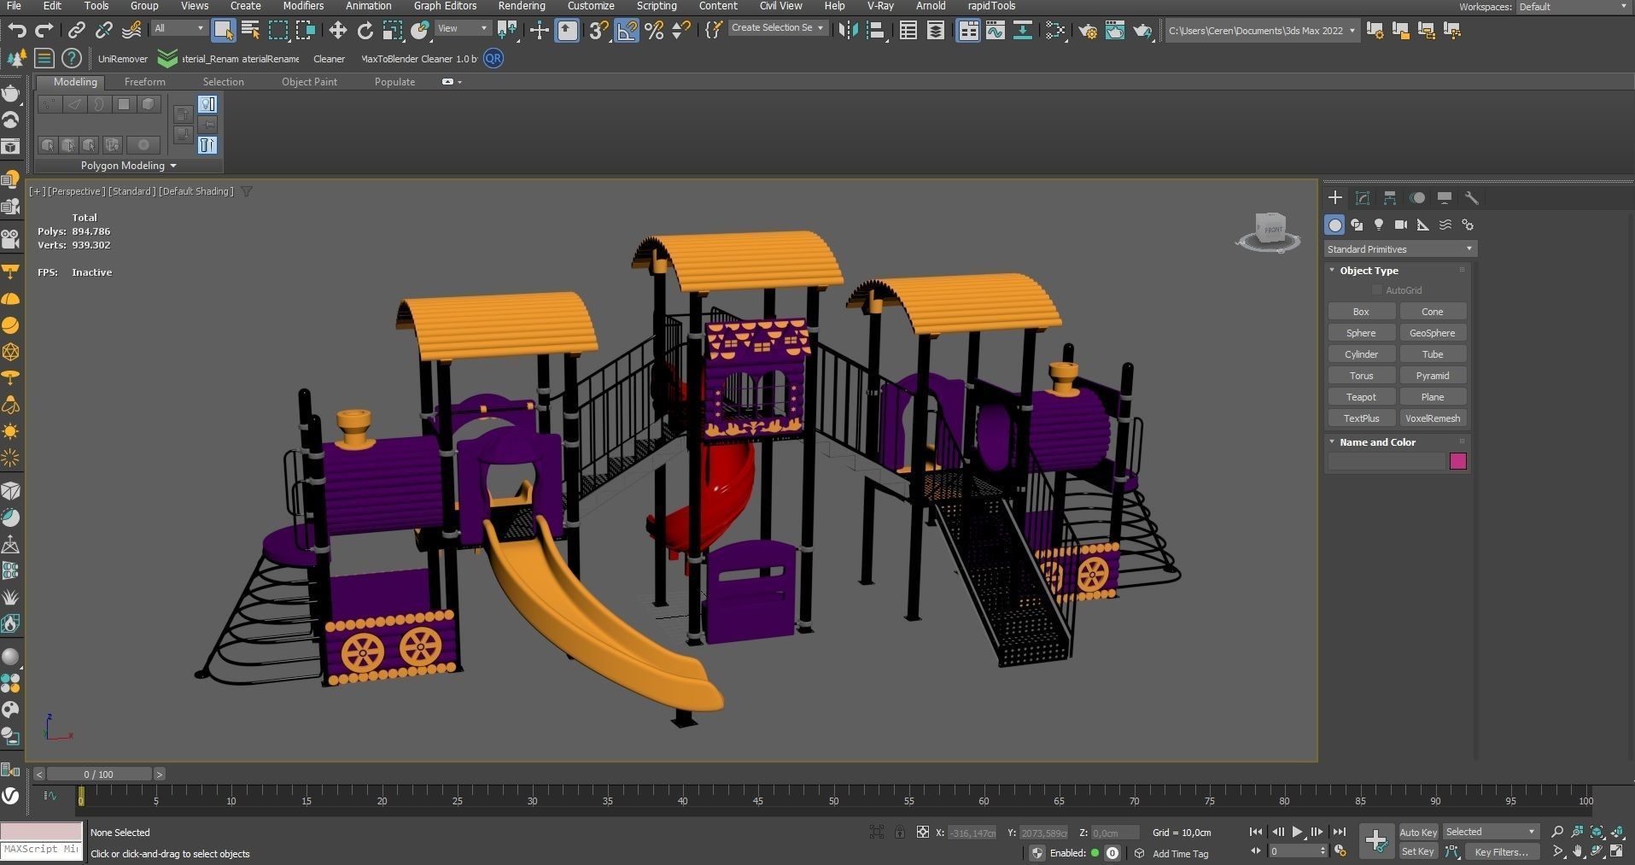Toggle the 3D Snaps button
1635x865 pixels.
[599, 31]
